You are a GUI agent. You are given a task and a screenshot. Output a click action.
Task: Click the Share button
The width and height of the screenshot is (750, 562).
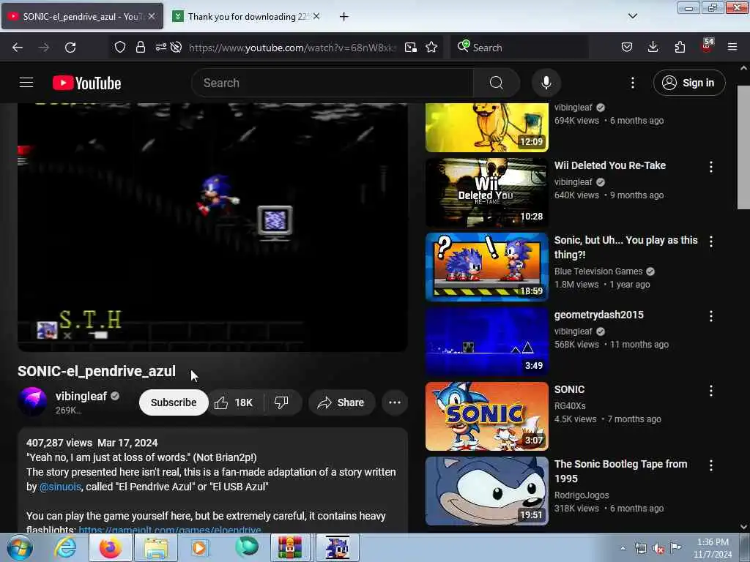click(341, 402)
